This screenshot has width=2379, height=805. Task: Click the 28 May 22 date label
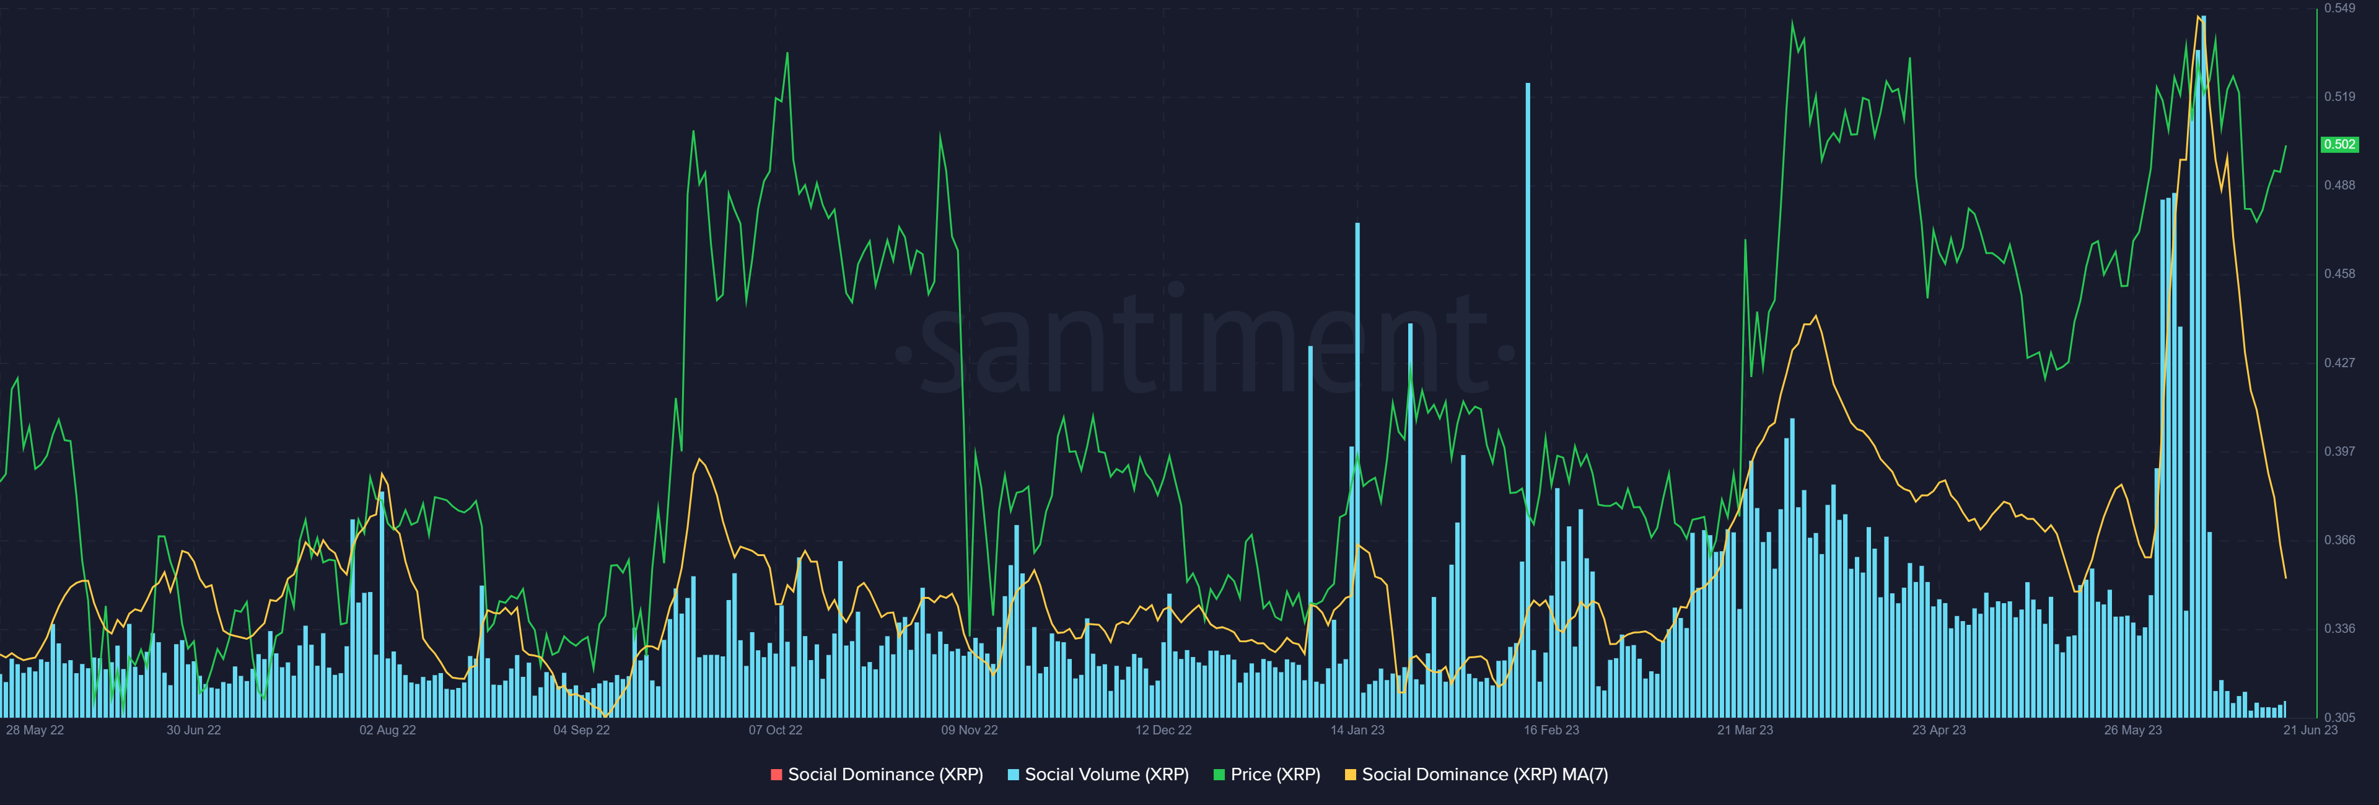pos(35,730)
